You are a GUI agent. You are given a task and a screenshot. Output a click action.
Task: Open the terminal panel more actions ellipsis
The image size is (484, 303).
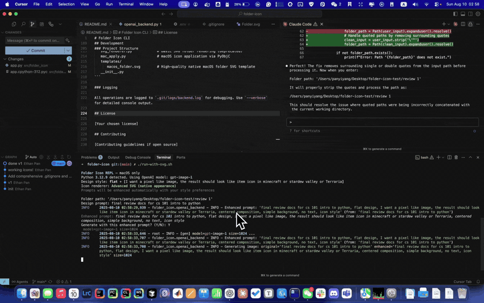[x=463, y=157]
